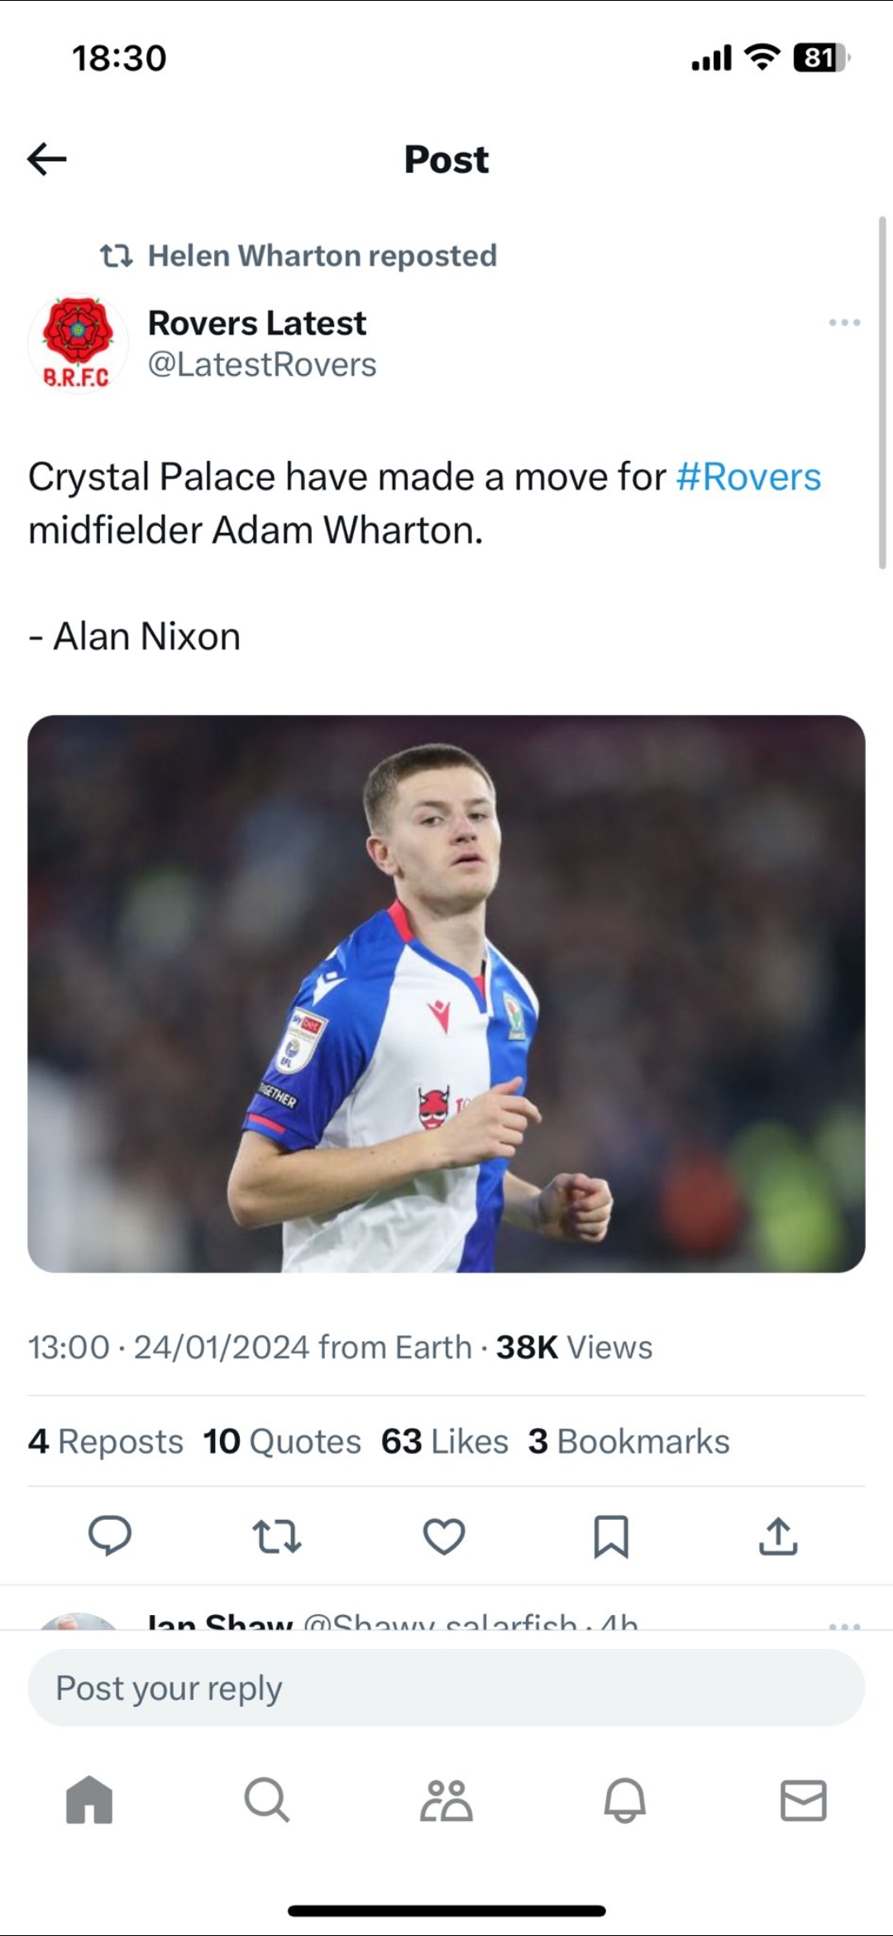Open more options for Ian Shaw's reply

click(x=844, y=1625)
